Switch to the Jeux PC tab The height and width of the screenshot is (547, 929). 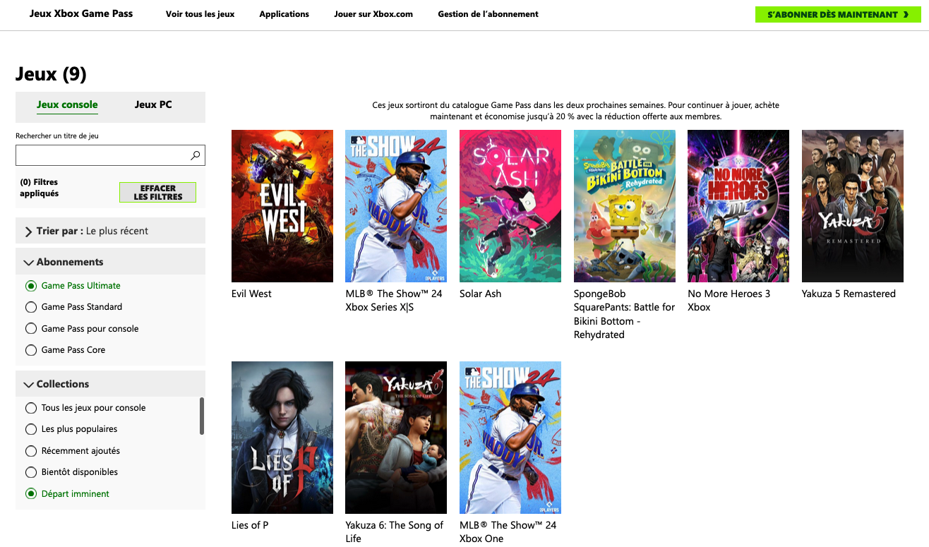click(x=153, y=104)
